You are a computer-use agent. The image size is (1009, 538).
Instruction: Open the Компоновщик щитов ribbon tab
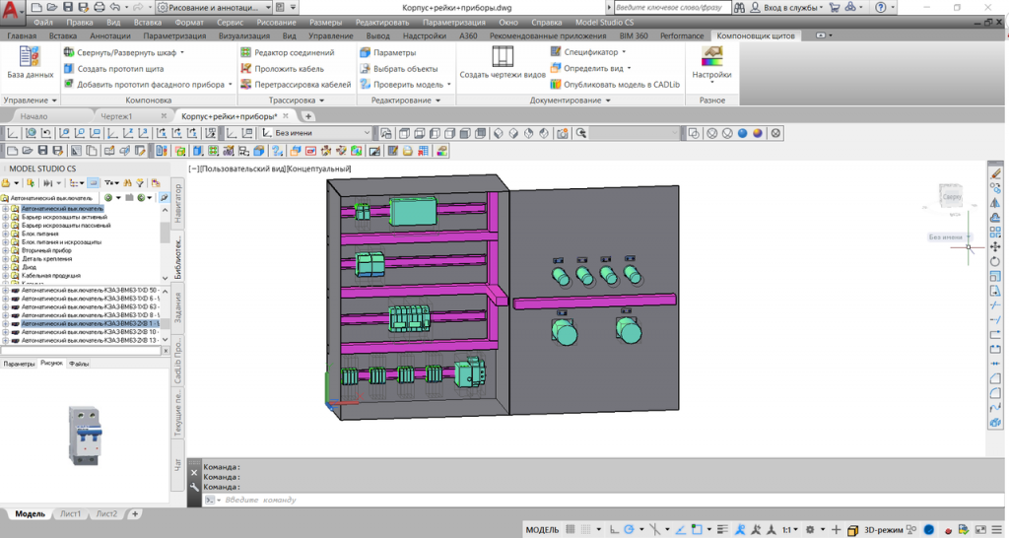click(x=756, y=36)
